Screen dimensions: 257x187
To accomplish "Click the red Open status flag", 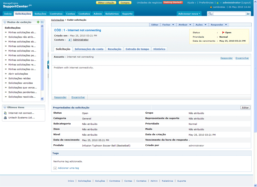I will [x=223, y=33].
